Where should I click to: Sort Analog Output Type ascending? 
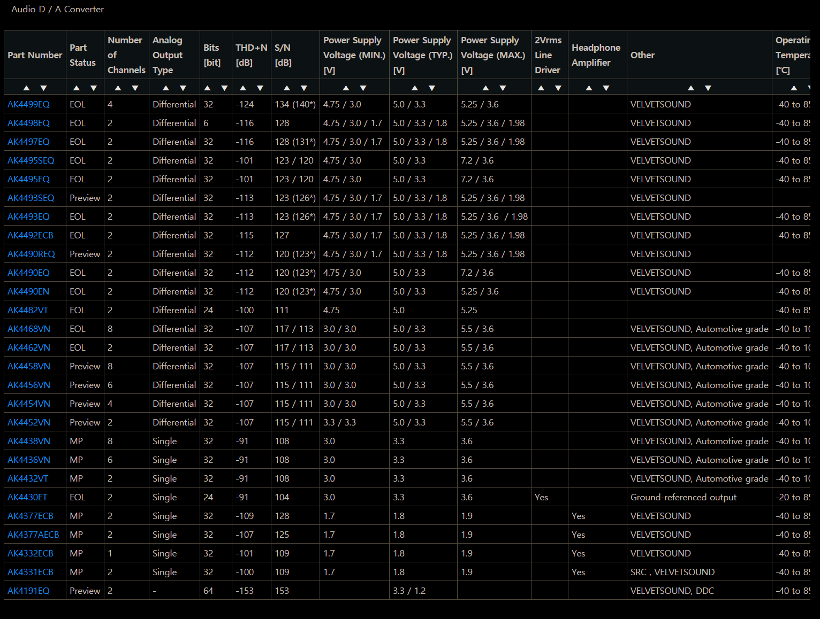(x=166, y=88)
